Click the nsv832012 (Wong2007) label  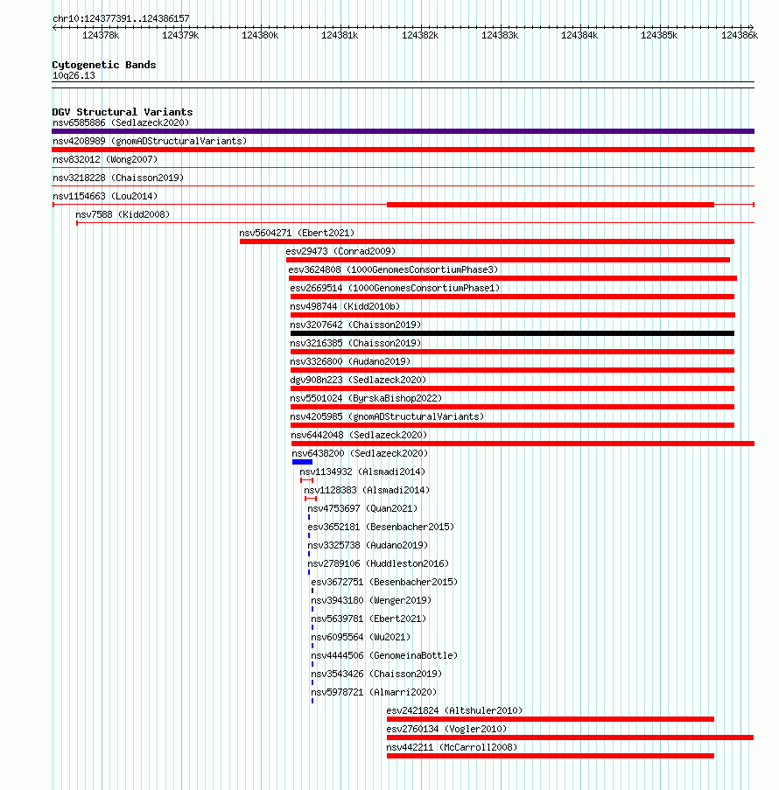105,159
